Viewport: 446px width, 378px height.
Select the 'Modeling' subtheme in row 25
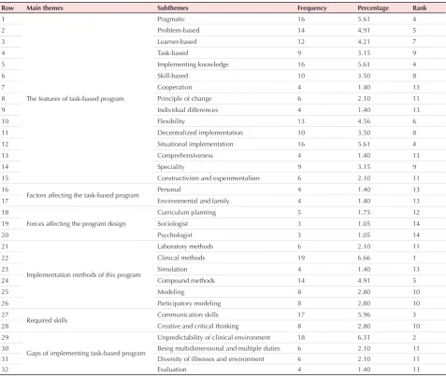point(171,292)
